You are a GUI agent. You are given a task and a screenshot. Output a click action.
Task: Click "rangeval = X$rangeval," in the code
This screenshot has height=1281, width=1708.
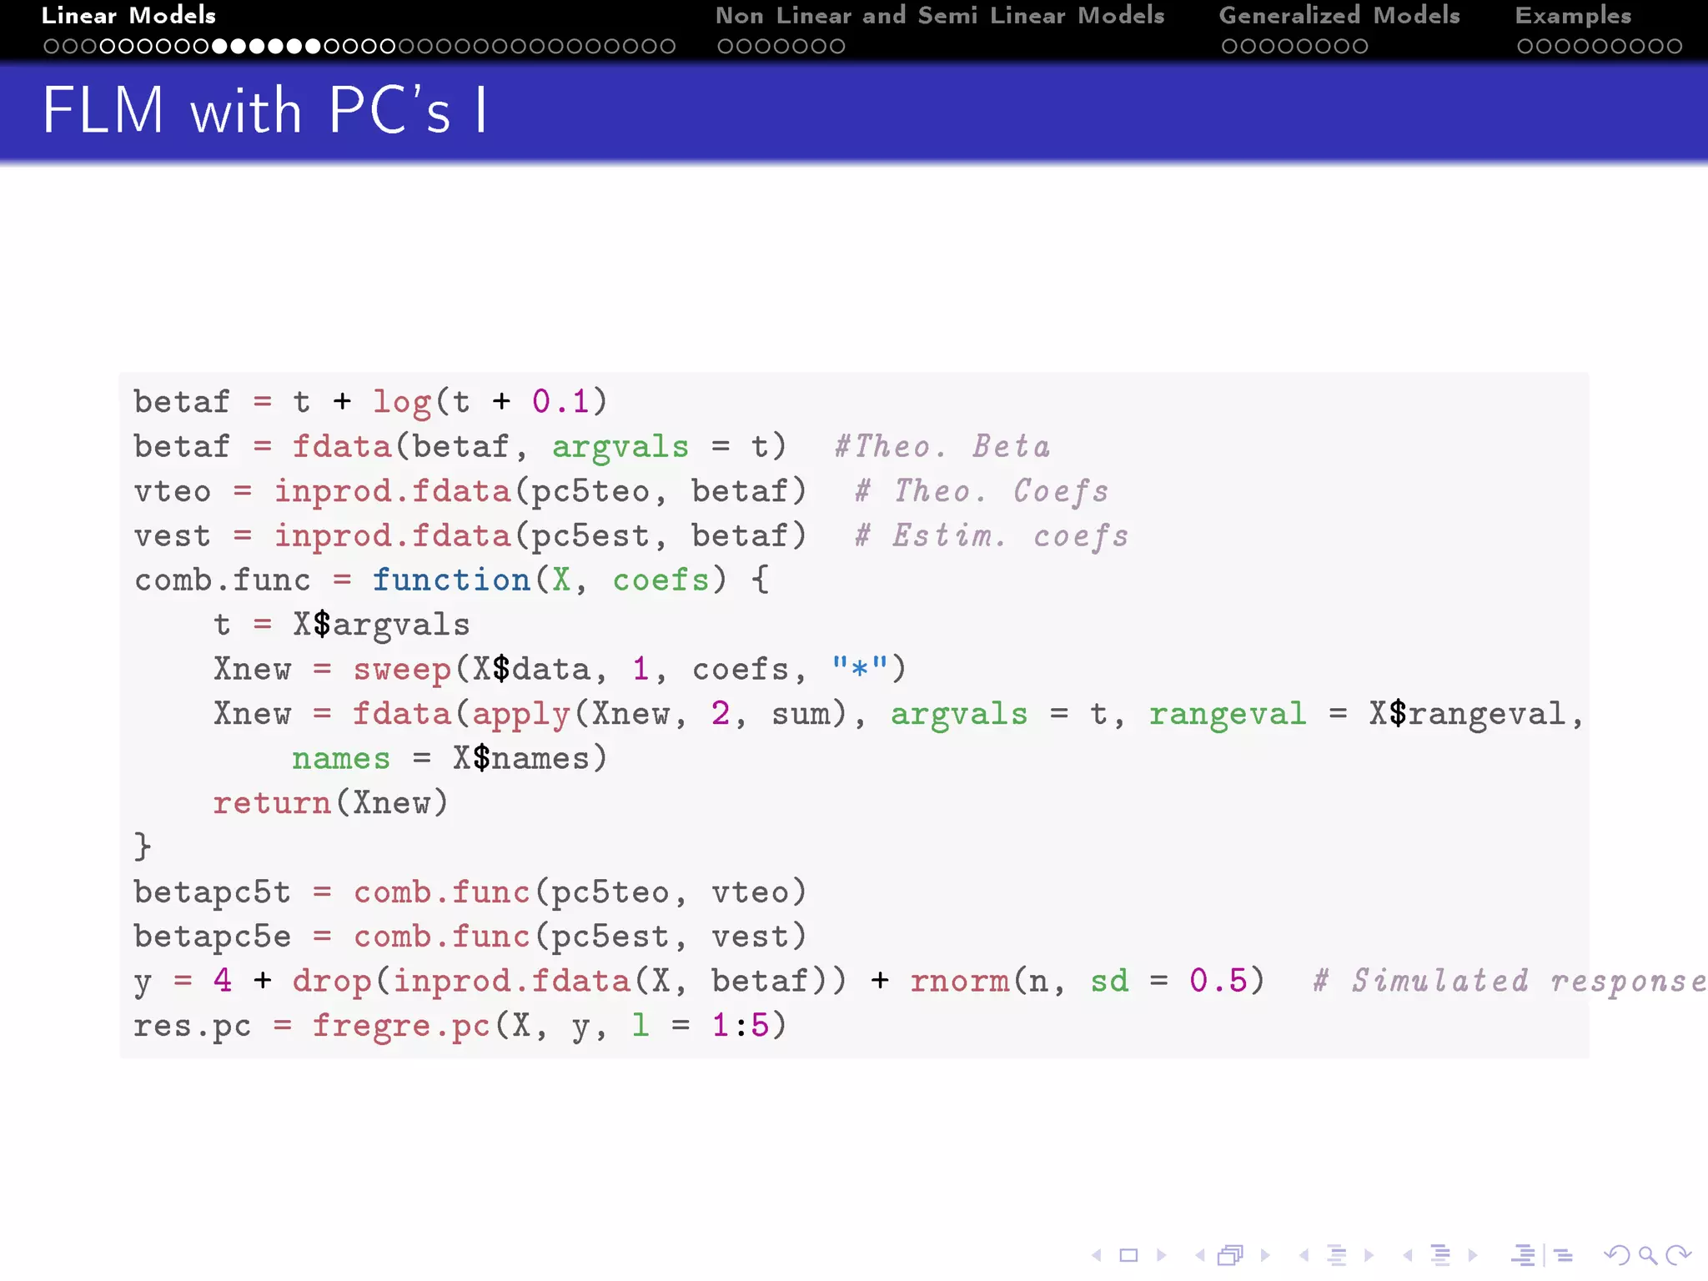(1366, 714)
